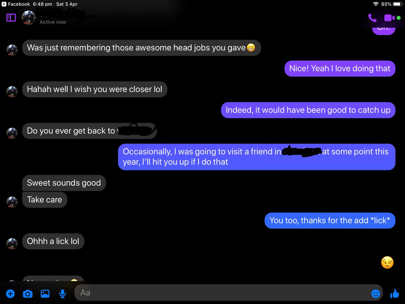Start a voice call with phone icon
Image resolution: width=405 pixels, height=304 pixels.
(372, 18)
